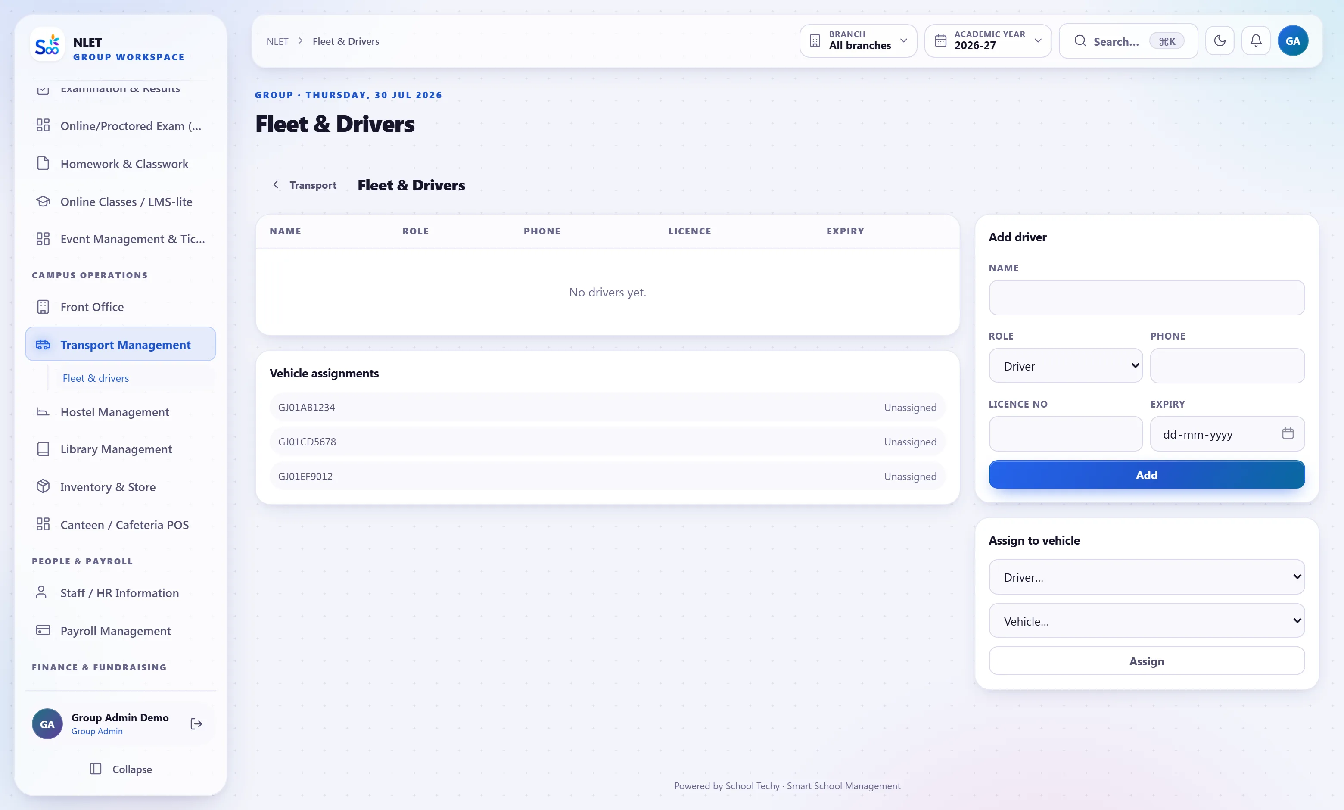Open the Academic Year 2026-27 dropdown
The height and width of the screenshot is (810, 1344).
988,41
